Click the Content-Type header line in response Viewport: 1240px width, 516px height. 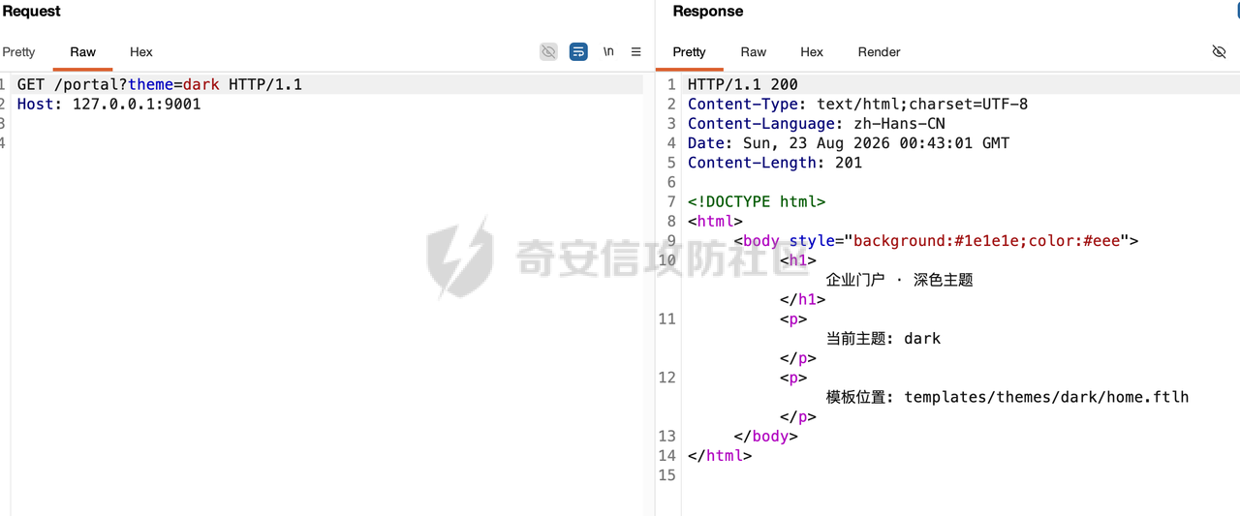tap(858, 105)
